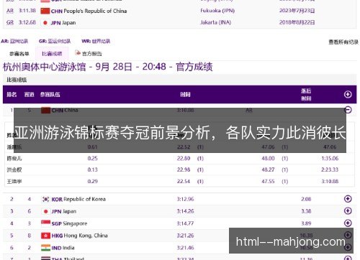Expand the Republic of Korea result row

(x=348, y=199)
